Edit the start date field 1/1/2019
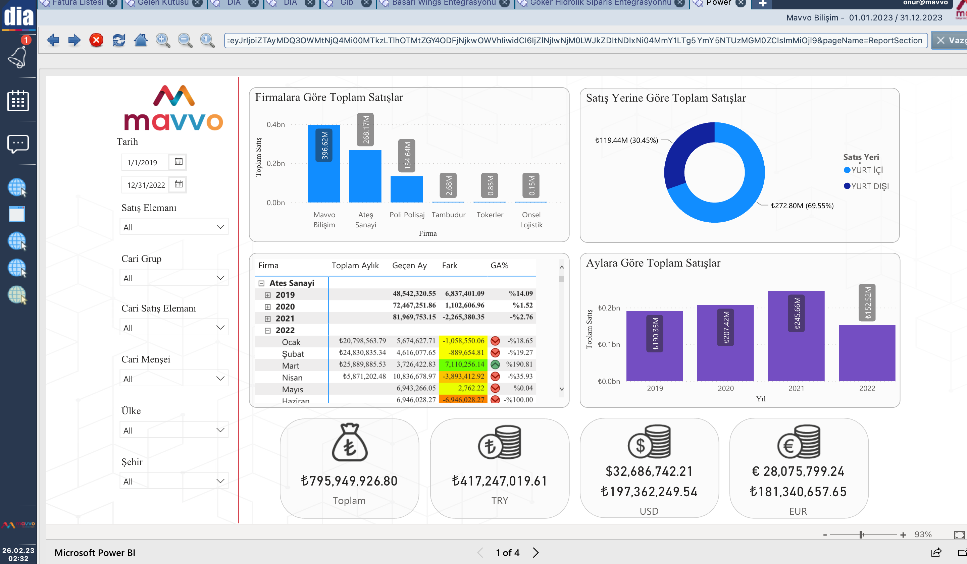967x564 pixels. click(145, 162)
